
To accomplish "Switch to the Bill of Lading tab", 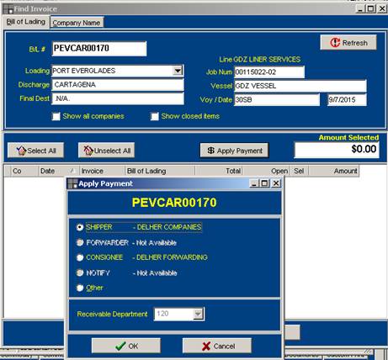I will coord(26,22).
